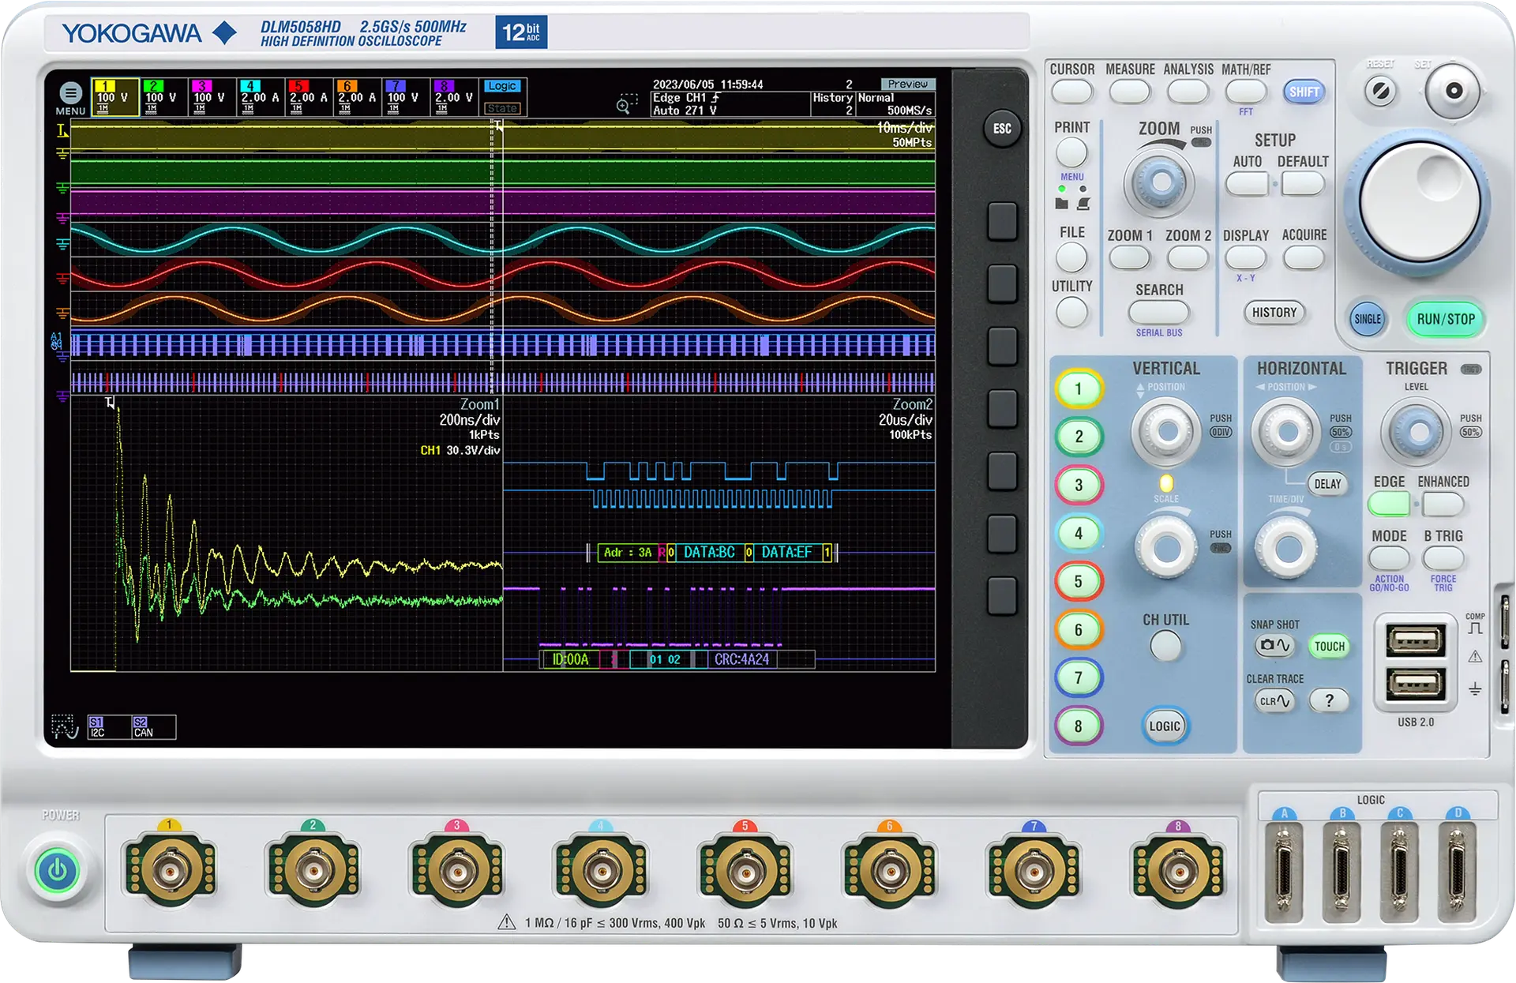Toggle channel 1 with the yellow button
Viewport: 1516px width, 983px height.
coord(1078,388)
